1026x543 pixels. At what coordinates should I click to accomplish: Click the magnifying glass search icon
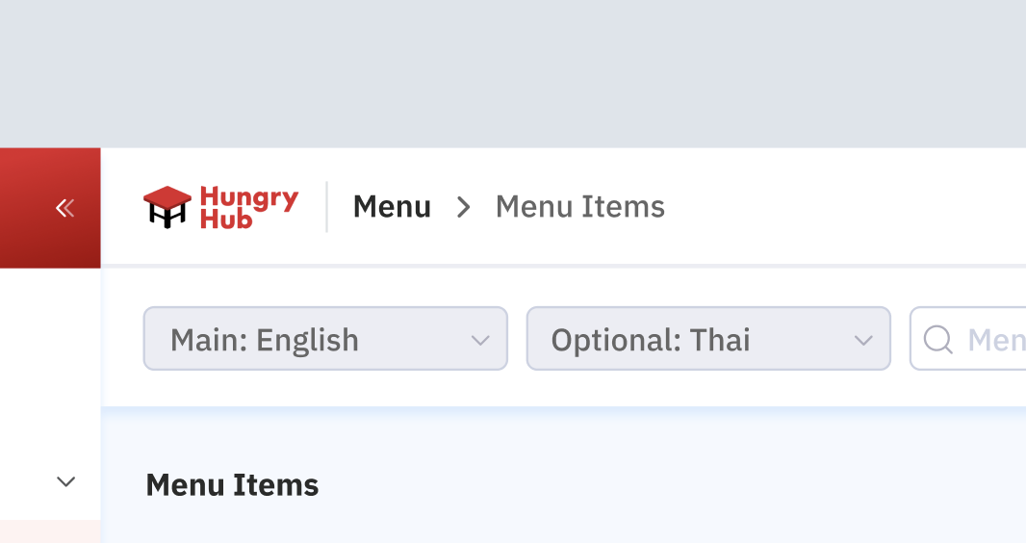tap(937, 339)
